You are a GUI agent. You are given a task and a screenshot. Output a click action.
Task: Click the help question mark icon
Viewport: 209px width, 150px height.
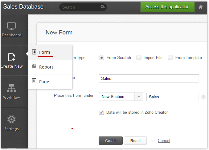point(203,97)
